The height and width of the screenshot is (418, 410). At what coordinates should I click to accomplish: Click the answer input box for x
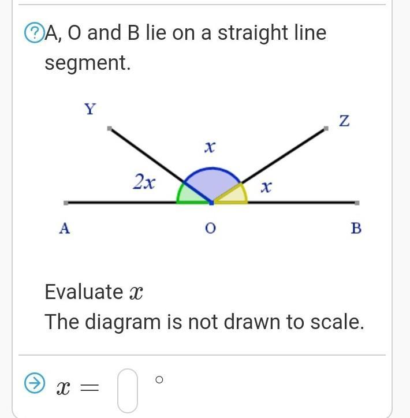(128, 391)
